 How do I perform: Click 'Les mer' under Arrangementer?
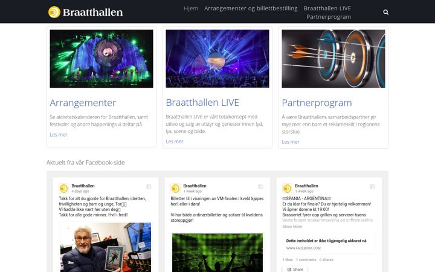click(58, 134)
